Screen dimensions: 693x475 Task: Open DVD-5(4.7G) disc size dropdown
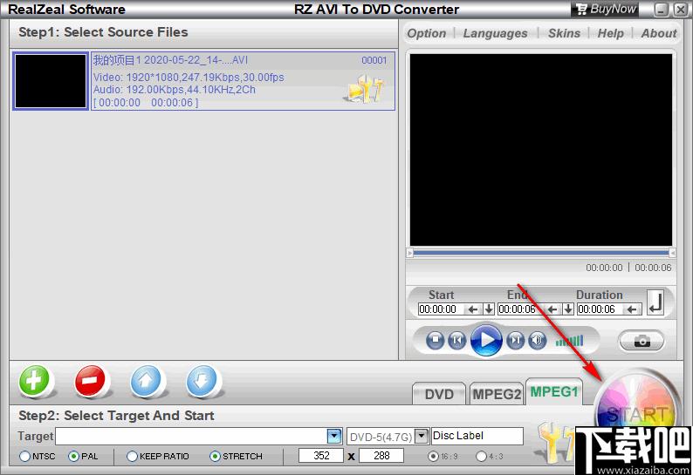422,436
